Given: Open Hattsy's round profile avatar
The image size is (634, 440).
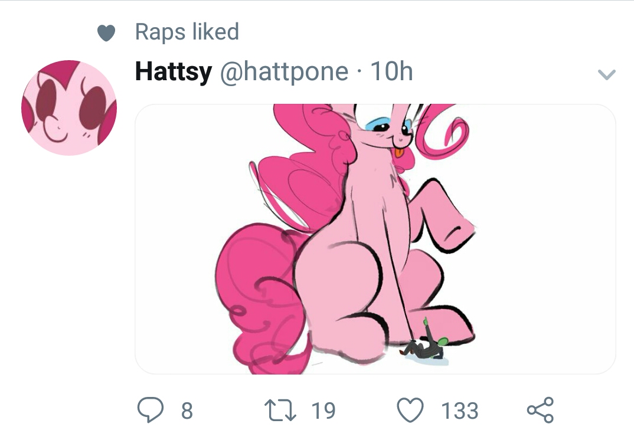Looking at the screenshot, I should pos(69,107).
